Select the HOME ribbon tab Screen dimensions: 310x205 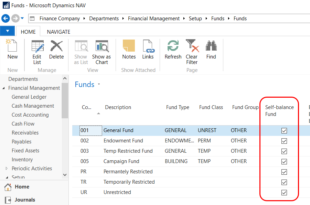tap(28, 32)
